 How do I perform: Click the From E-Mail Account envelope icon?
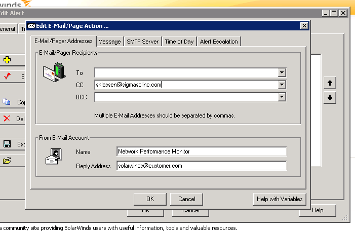click(54, 156)
